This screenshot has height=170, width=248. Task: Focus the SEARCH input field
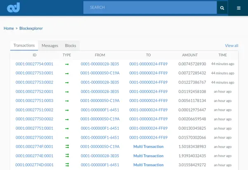coord(150,7)
